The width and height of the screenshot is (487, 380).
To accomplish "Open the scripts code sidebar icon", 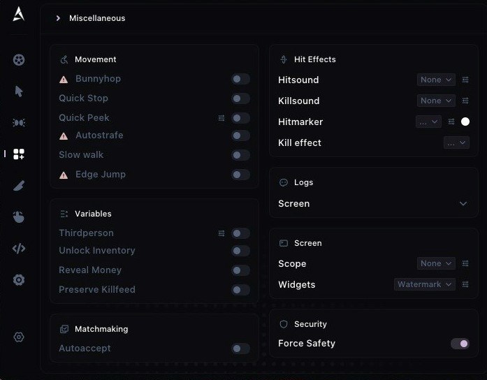I will [19, 249].
